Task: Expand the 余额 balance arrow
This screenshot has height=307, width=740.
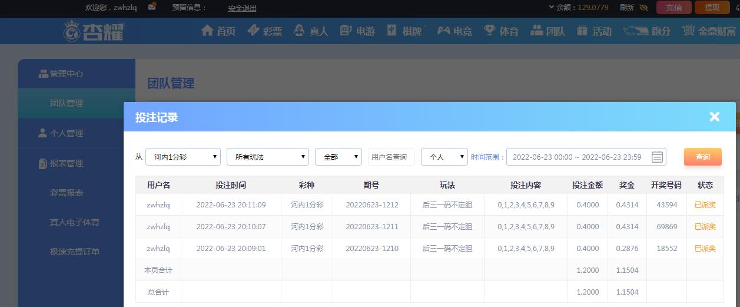Action: (x=551, y=8)
